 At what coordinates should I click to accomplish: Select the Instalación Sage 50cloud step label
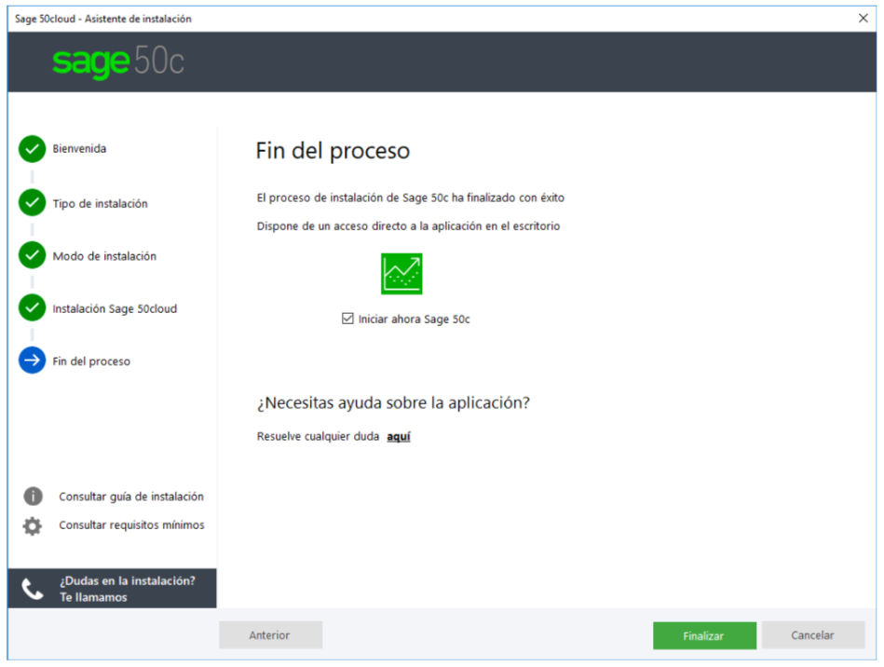115,309
